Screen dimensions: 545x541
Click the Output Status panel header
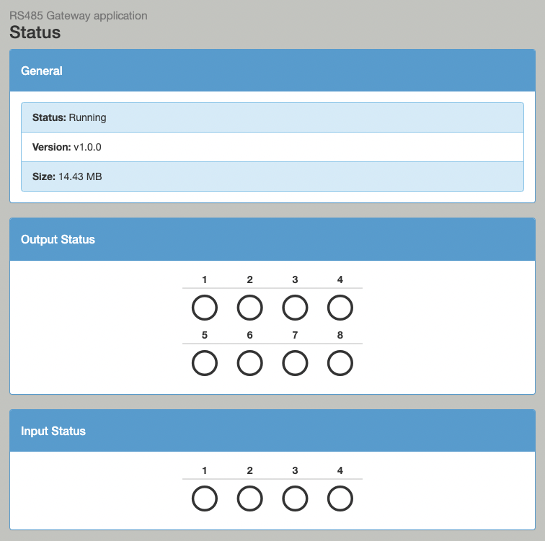(272, 239)
